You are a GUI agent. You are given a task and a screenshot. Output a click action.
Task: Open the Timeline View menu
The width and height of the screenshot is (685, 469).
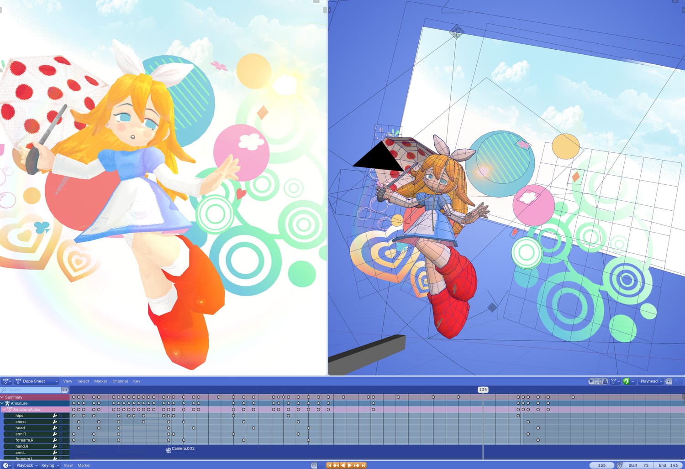(x=68, y=465)
